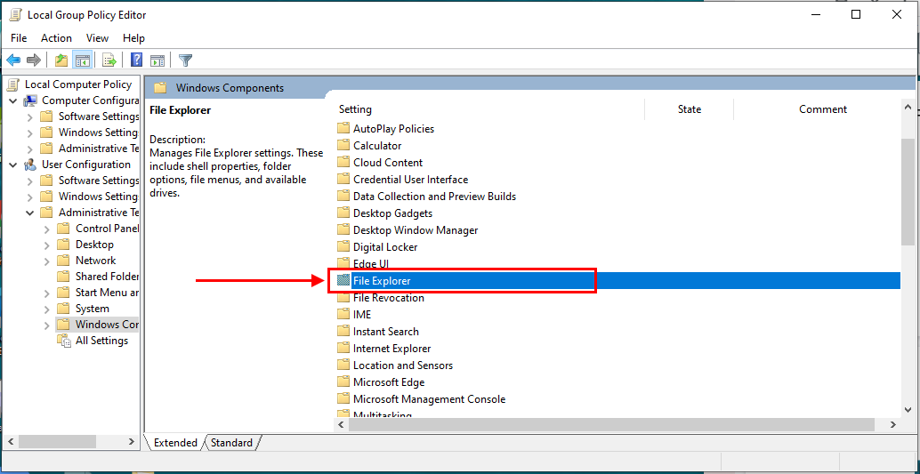
Task: Toggle Show/Hide Action Pane toolbar icon
Action: click(x=157, y=60)
